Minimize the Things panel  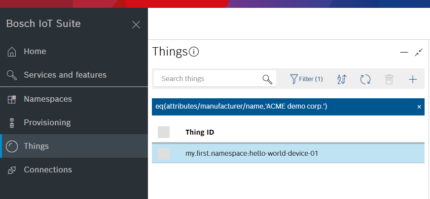coord(404,52)
